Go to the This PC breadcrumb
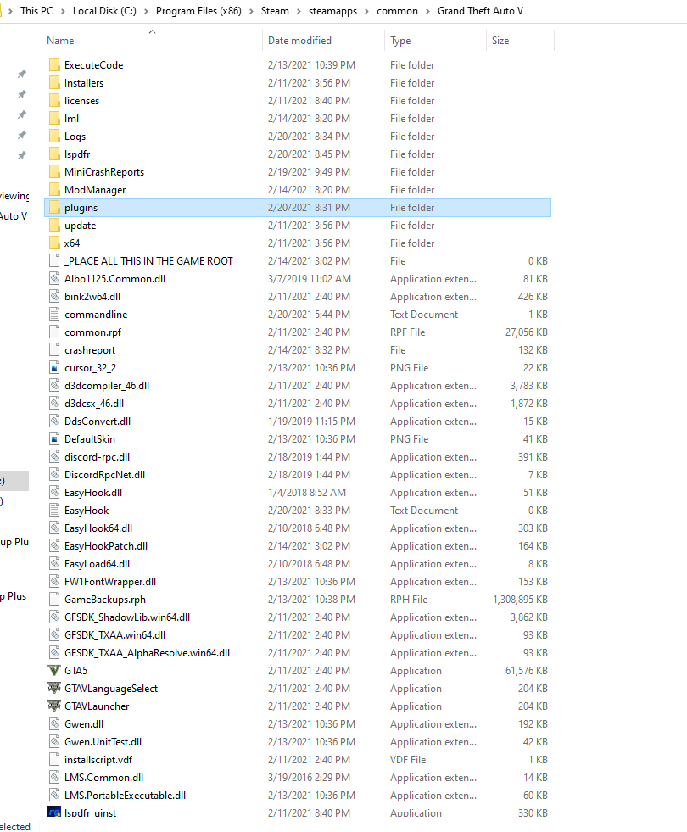This screenshot has width=687, height=832. [x=36, y=11]
